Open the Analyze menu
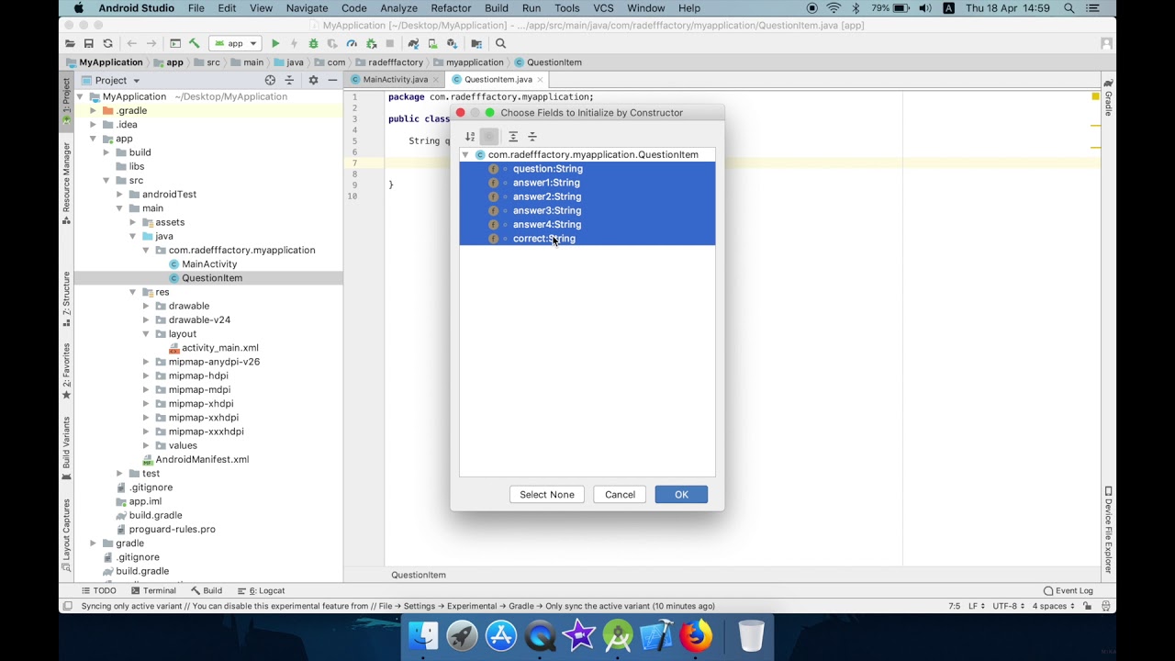The width and height of the screenshot is (1175, 661). pyautogui.click(x=398, y=8)
